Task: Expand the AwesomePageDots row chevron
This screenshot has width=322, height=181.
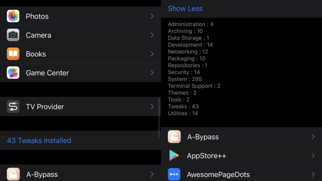Action: (313, 174)
